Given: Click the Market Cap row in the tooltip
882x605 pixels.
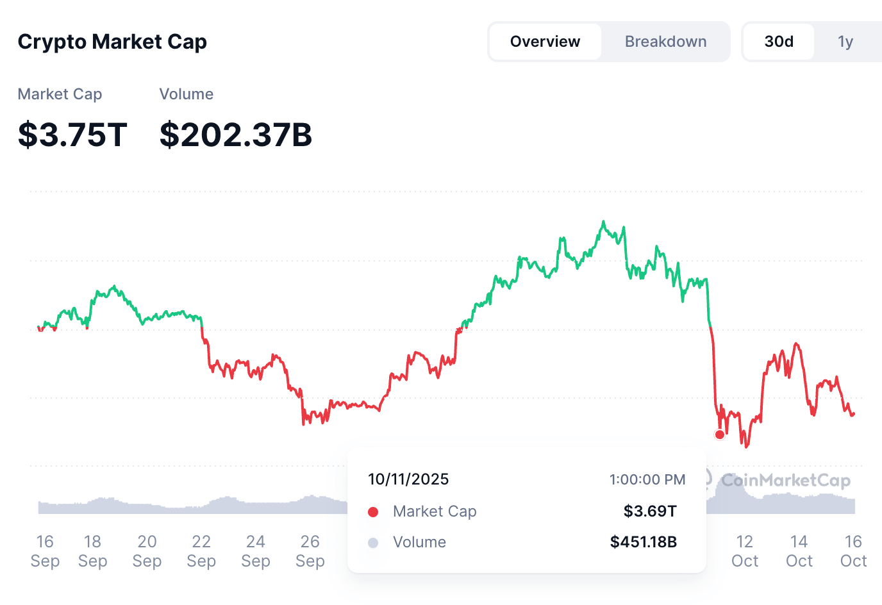Looking at the screenshot, I should 435,511.
